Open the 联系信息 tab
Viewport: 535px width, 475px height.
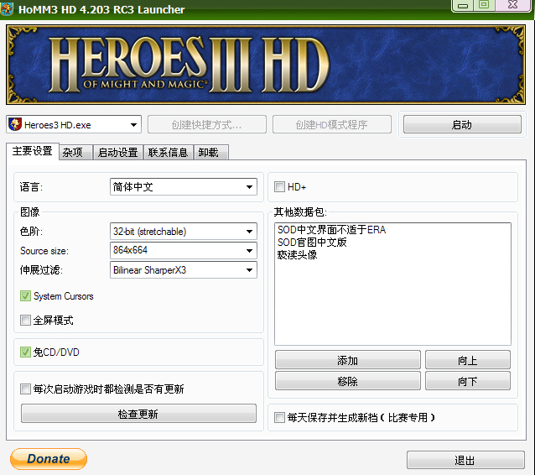169,152
